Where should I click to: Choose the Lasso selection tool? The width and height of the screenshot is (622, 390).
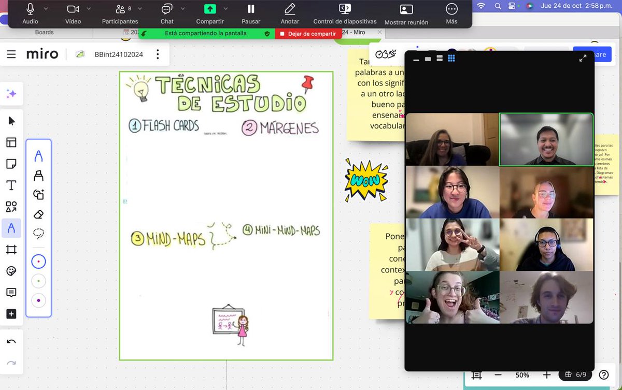coord(38,234)
